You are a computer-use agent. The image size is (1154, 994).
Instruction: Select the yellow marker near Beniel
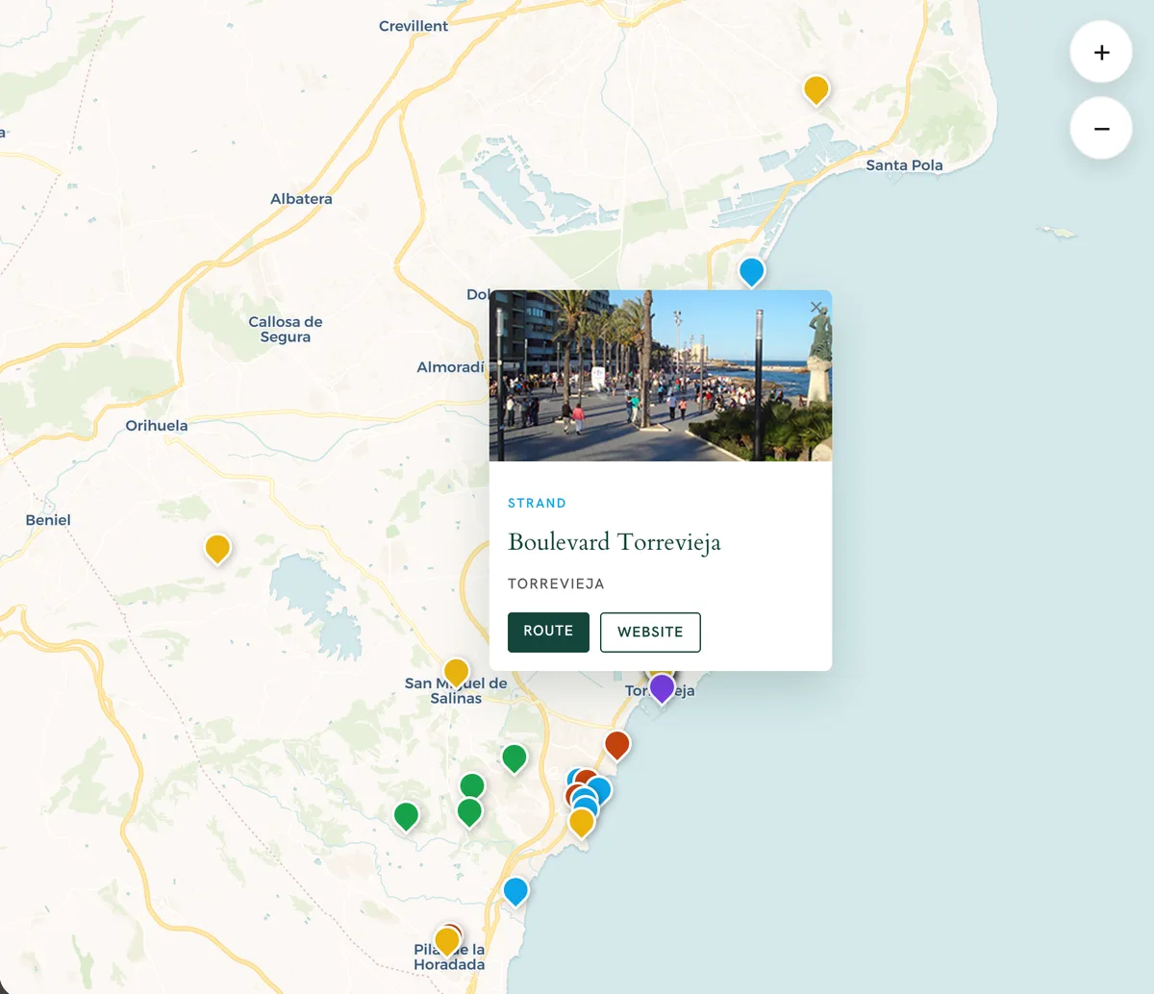point(217,549)
